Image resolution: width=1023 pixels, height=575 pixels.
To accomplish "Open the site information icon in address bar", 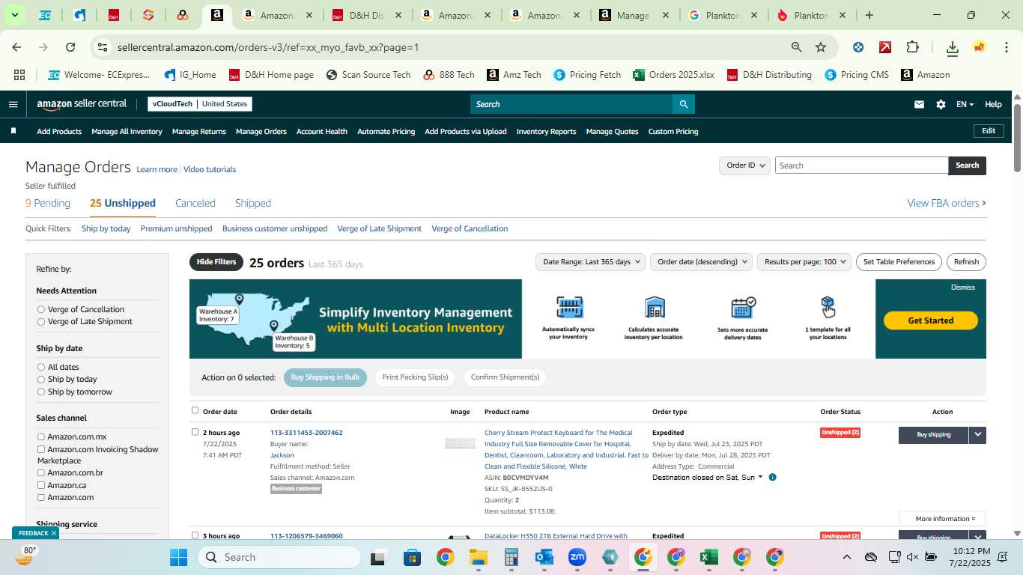I will click(103, 47).
